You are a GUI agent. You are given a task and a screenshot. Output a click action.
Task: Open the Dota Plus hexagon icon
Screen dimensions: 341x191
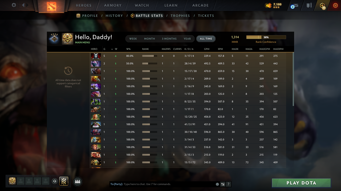323,6
